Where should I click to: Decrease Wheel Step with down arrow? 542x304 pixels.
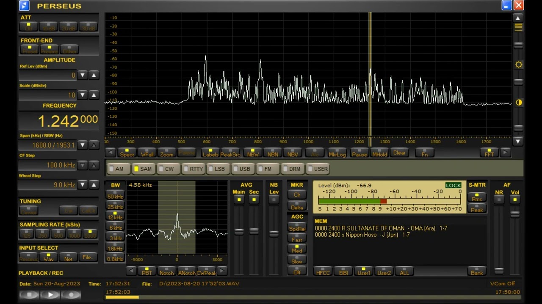point(83,185)
